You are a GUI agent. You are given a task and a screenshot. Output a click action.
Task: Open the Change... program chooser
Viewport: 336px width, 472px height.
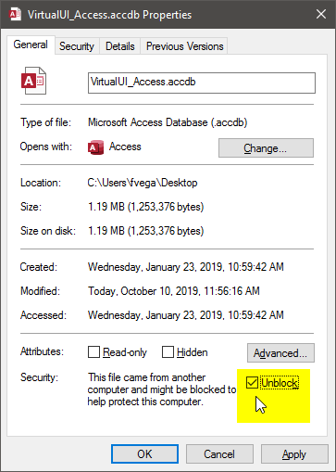coord(266,148)
